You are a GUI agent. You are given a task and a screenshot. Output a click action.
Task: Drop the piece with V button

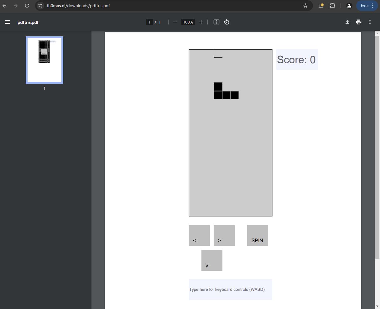tap(212, 260)
